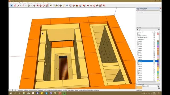Click the tan and red box icon

[77, 6]
